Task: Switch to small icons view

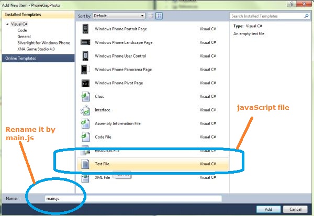Action: click(x=151, y=16)
